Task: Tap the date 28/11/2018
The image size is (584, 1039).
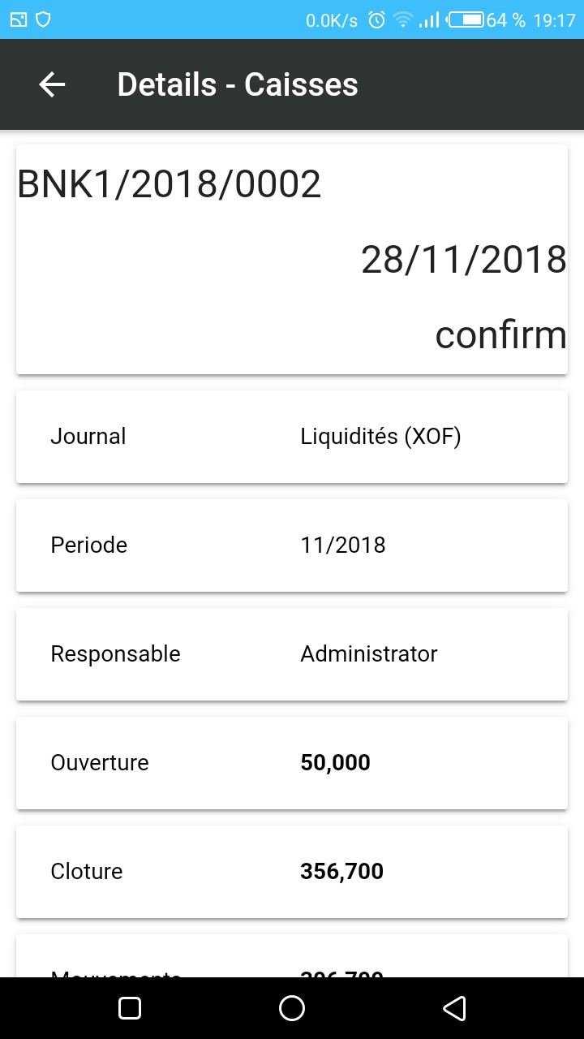Action: (x=463, y=260)
